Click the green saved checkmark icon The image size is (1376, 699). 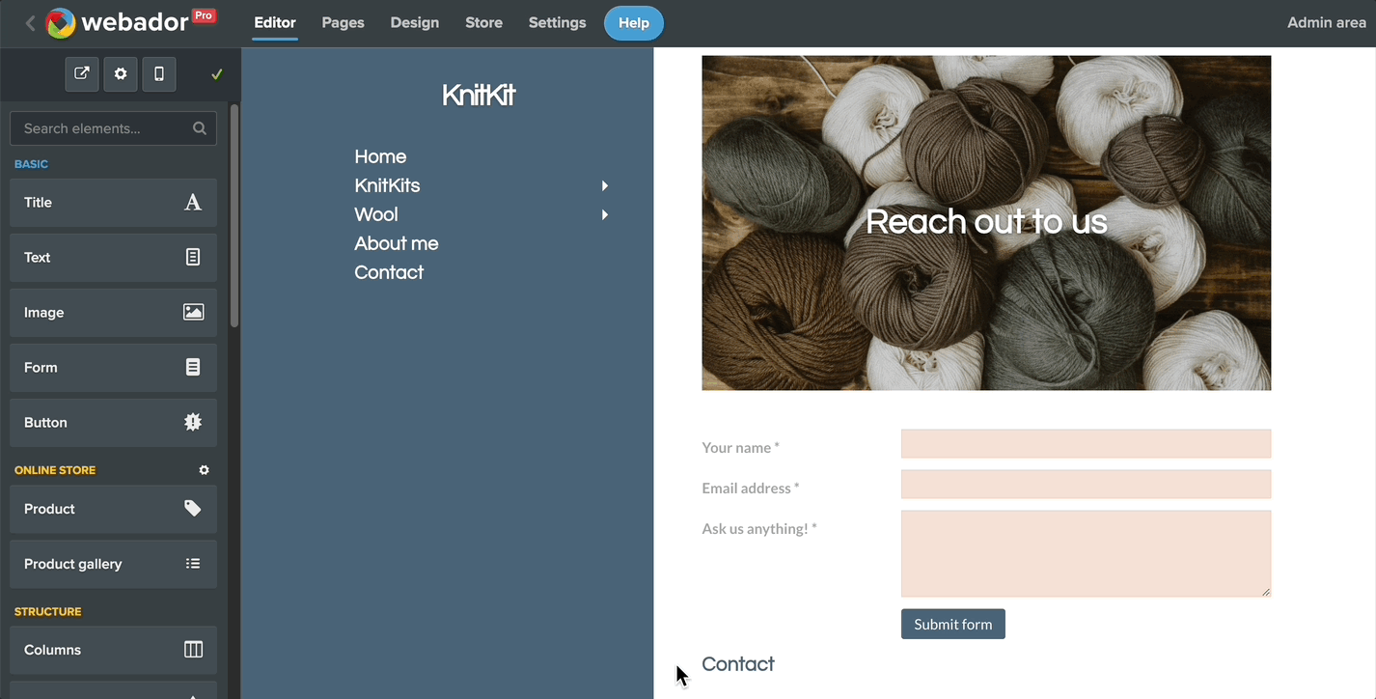(217, 74)
